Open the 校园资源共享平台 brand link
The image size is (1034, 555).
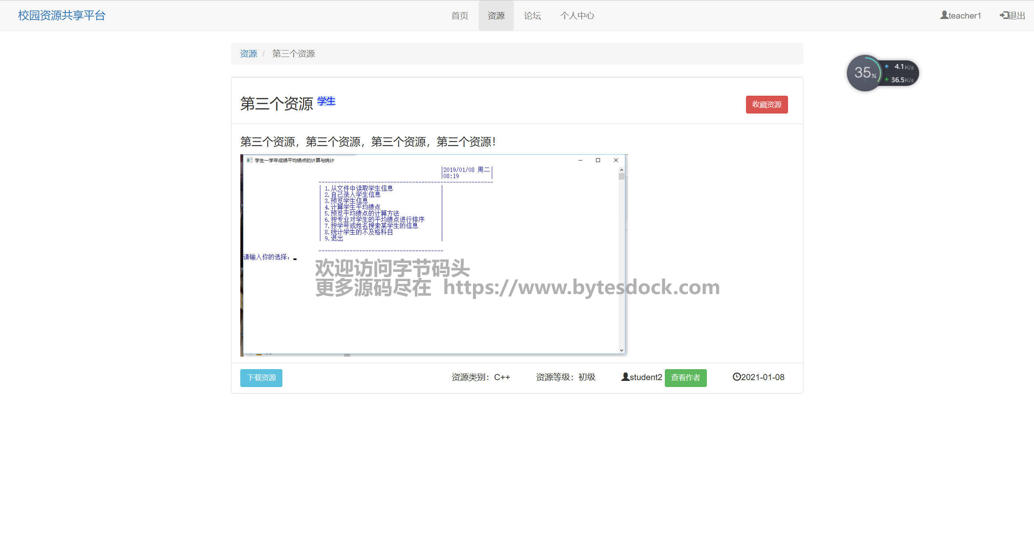pyautogui.click(x=61, y=15)
